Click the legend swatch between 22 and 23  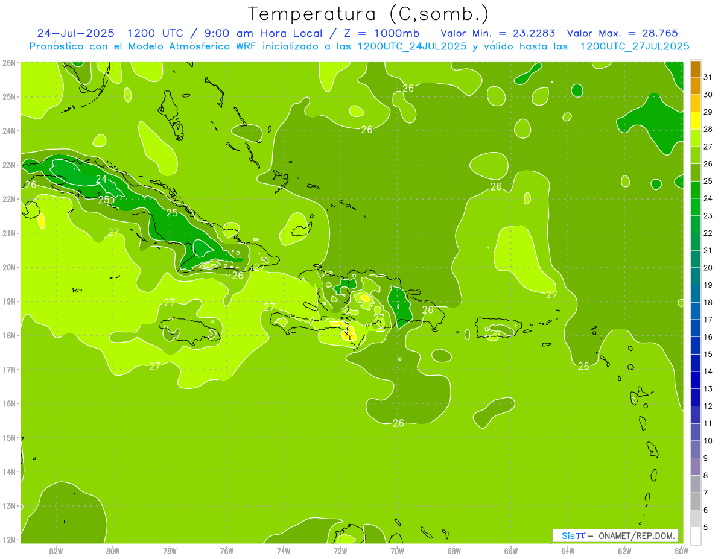pyautogui.click(x=696, y=224)
